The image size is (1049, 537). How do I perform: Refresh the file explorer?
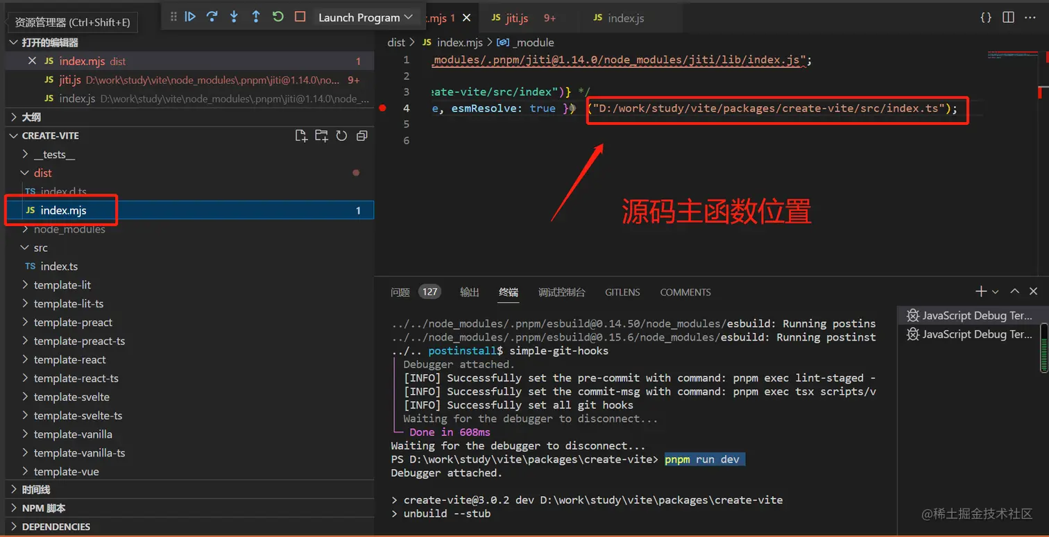click(341, 136)
